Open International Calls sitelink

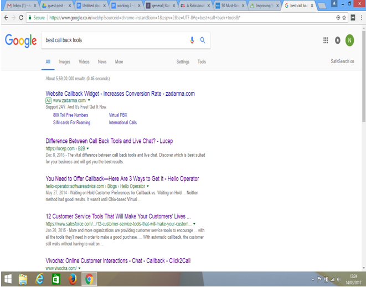(x=122, y=122)
